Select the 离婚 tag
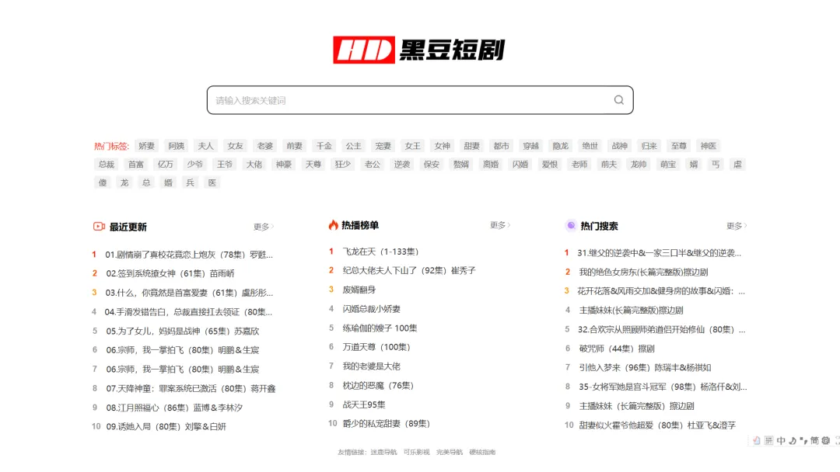840x472 pixels. 491,164
